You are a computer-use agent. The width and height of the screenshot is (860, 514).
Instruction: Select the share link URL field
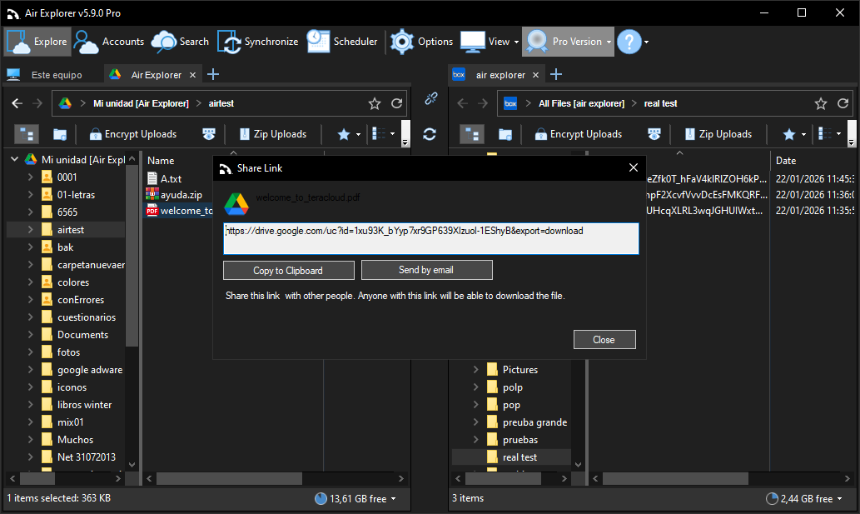(430, 238)
